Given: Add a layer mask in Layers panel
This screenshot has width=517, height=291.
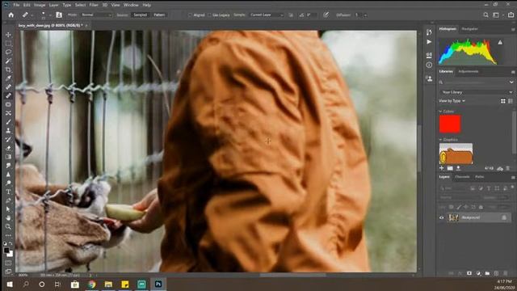Looking at the screenshot, I should (469, 273).
